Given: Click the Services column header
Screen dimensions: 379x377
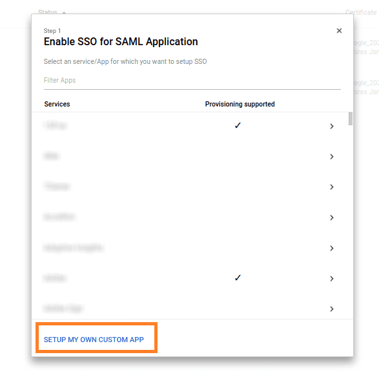Looking at the screenshot, I should [57, 104].
